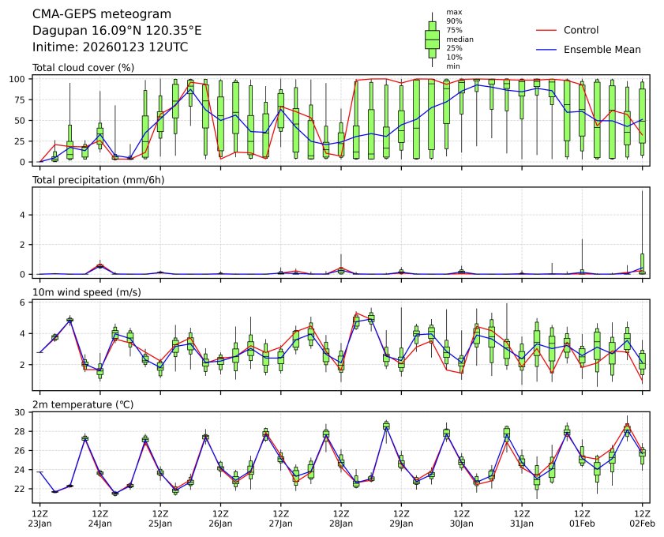Screen dimensions: 664x537
Task: Select the 2m temperature (°C) panel title
Action: (x=83, y=405)
